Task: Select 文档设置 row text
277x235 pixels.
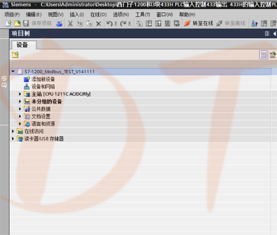Action: click(41, 116)
